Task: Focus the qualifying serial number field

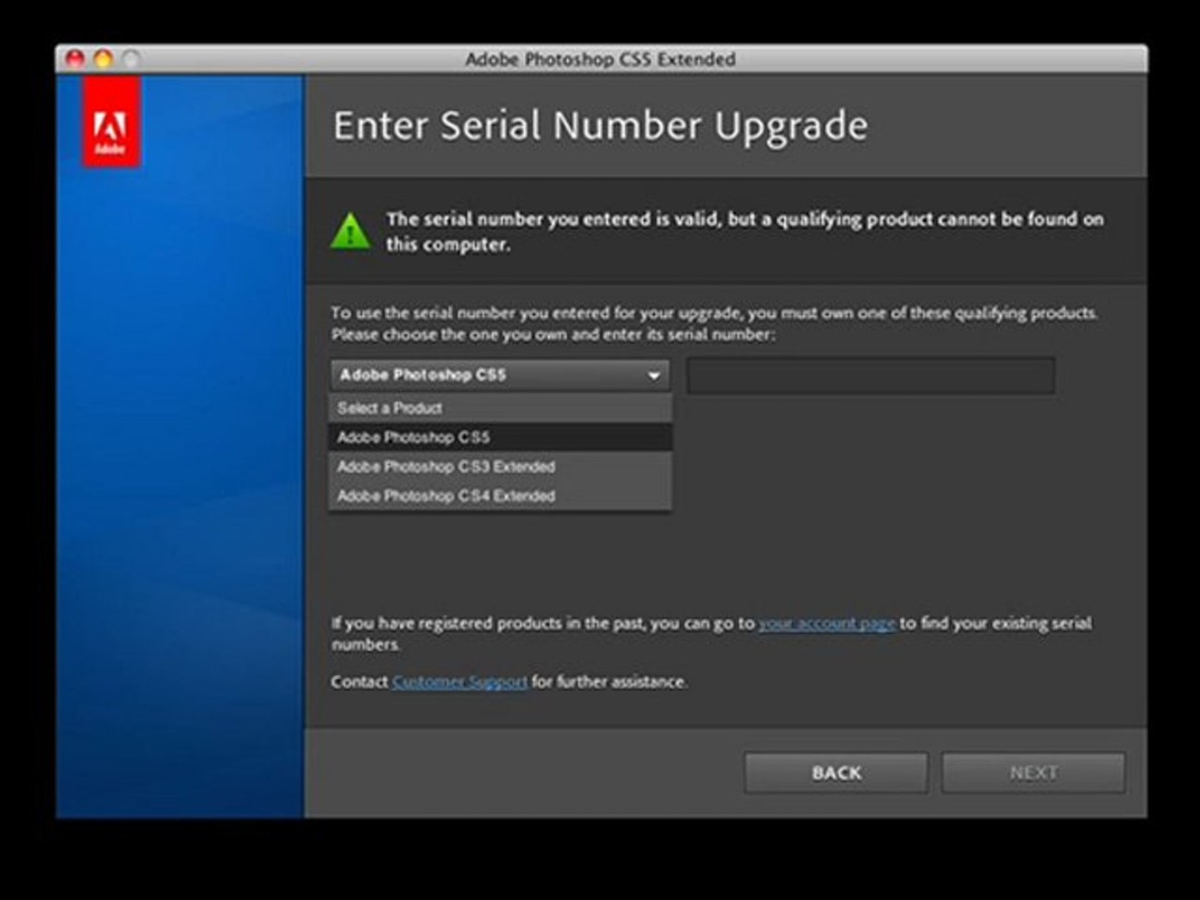Action: coord(870,375)
